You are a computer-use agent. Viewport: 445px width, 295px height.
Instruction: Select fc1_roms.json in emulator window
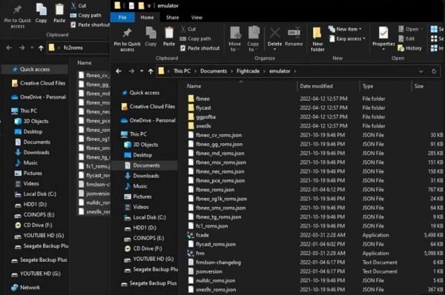click(x=211, y=226)
